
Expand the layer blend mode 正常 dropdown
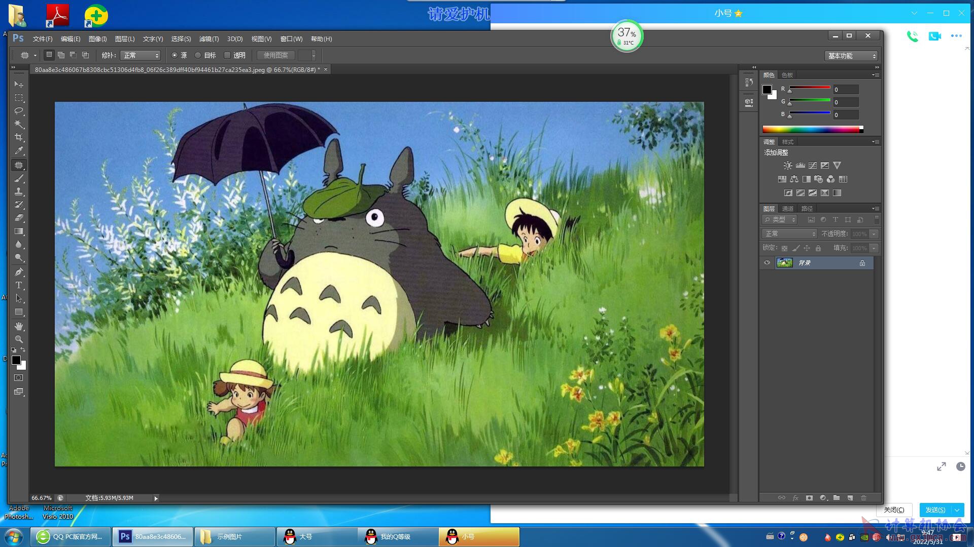click(789, 233)
